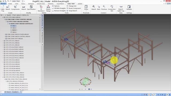Switch to the MANAGE ribbon tab

(31, 4)
